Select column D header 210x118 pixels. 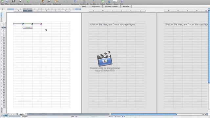pyautogui.click(x=47, y=11)
